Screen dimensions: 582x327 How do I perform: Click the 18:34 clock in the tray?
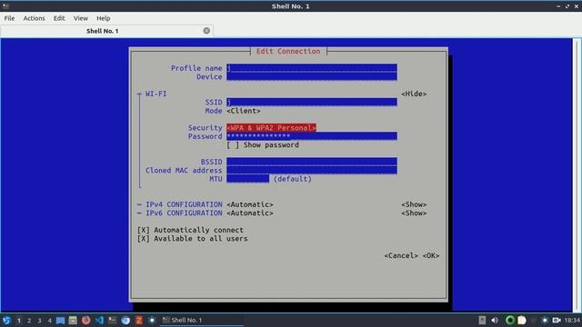(x=572, y=320)
